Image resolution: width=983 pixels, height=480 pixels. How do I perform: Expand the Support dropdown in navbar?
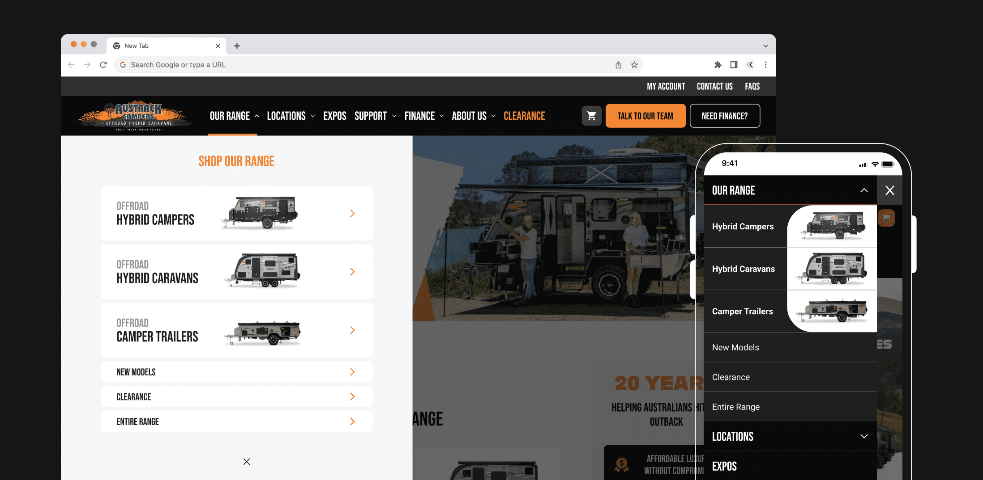394,116
